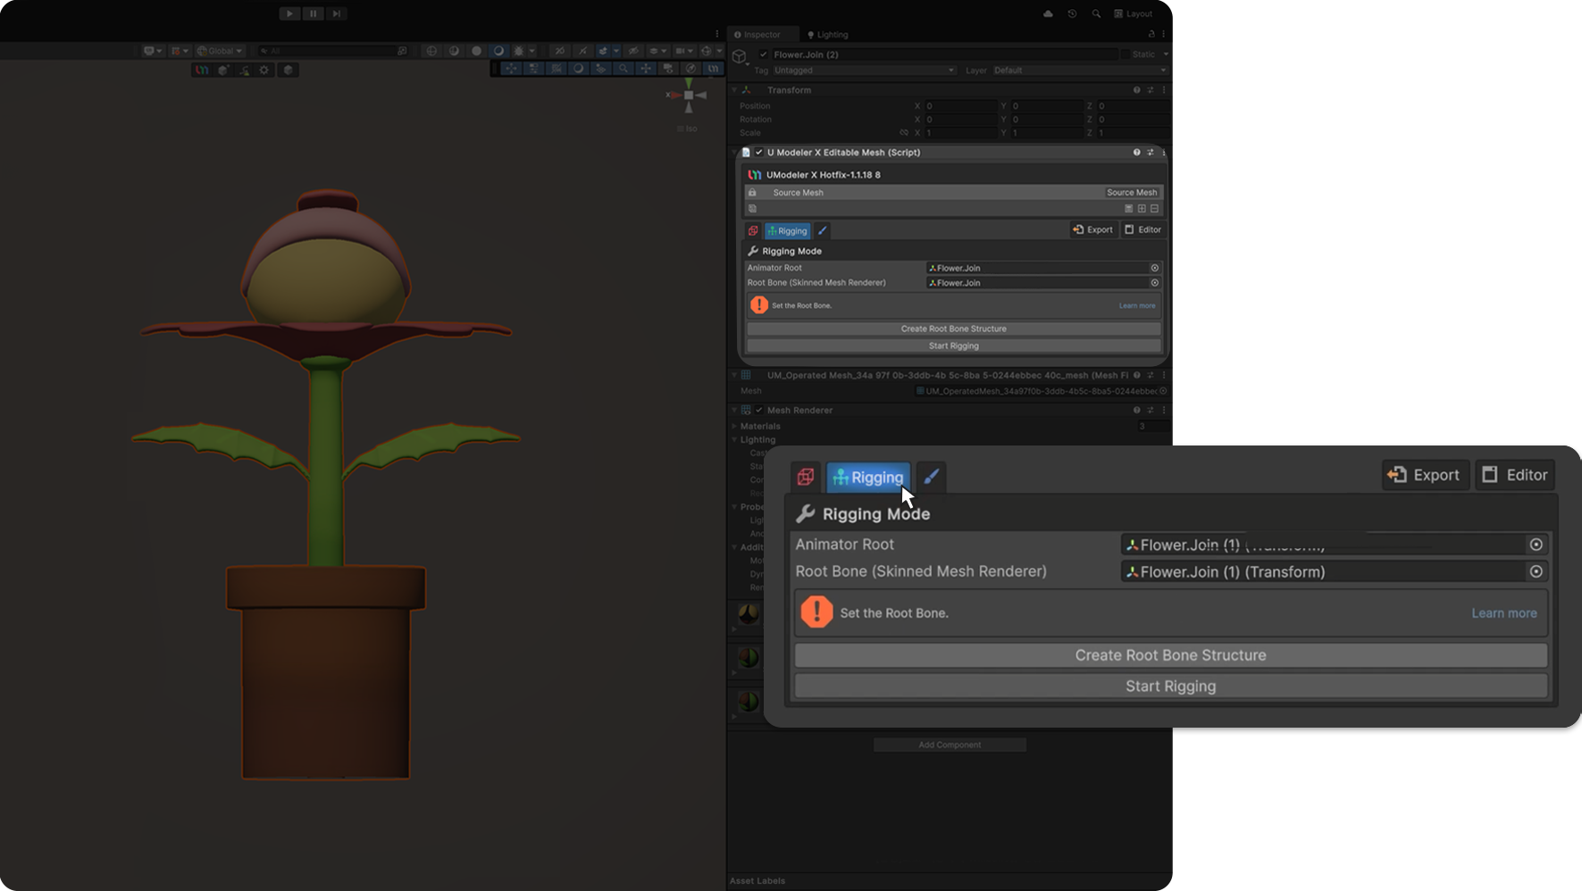
Task: Click the Step frame button in the top toolbar
Action: coord(336,13)
